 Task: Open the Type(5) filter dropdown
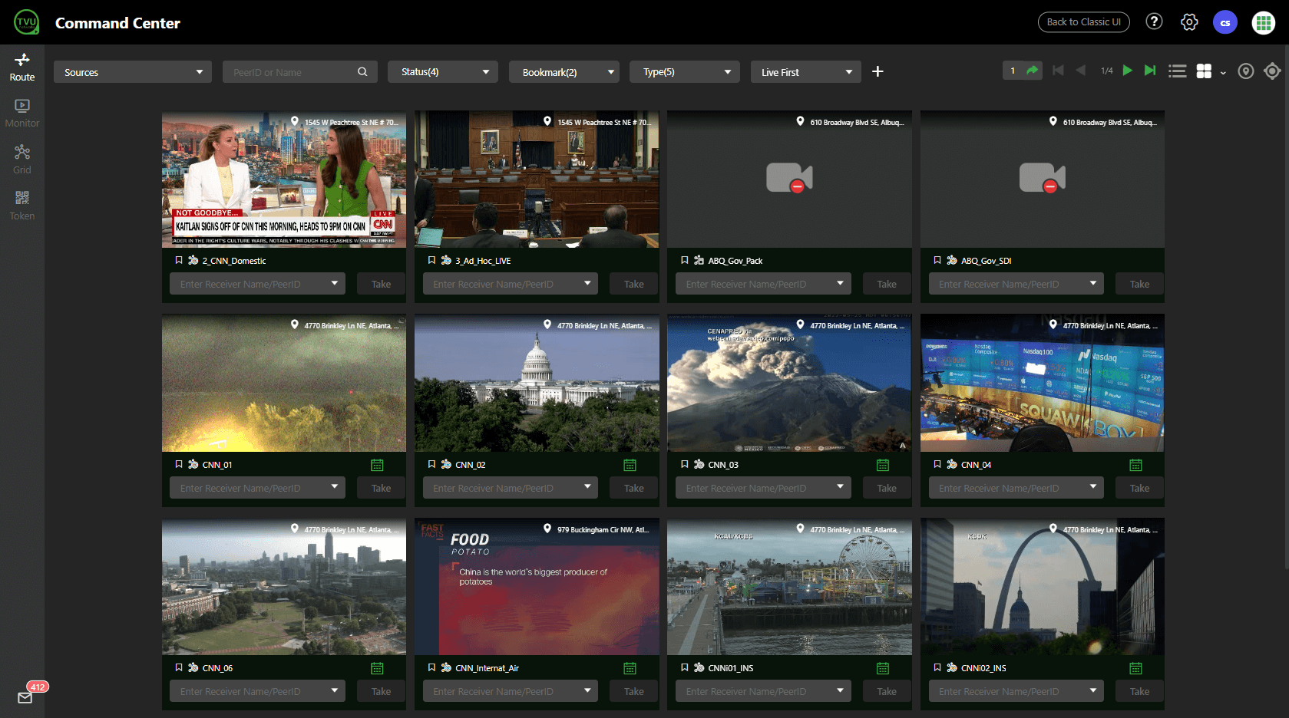click(x=685, y=72)
